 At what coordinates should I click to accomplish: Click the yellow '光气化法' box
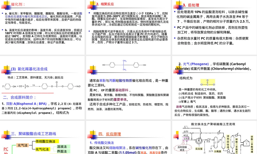coord(42,149)
